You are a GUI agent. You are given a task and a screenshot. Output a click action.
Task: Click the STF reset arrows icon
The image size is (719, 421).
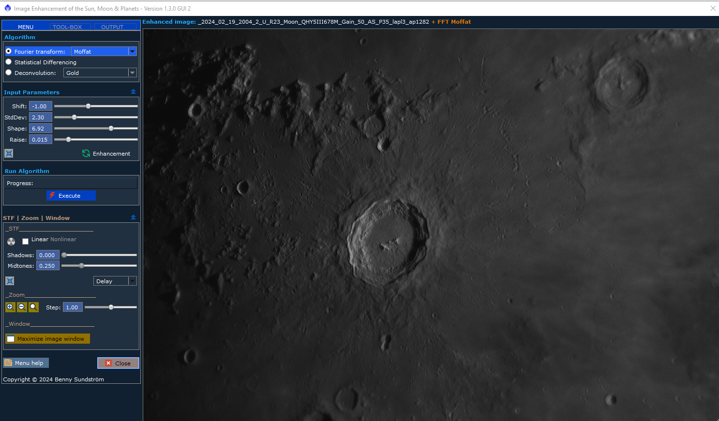click(10, 281)
